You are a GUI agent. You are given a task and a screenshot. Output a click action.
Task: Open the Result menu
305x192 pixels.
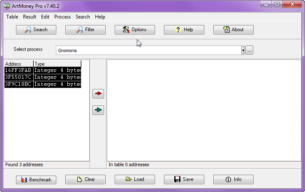30,17
